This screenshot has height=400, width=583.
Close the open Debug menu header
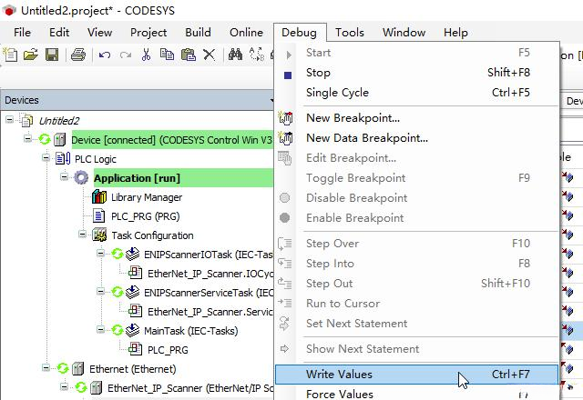click(x=300, y=33)
